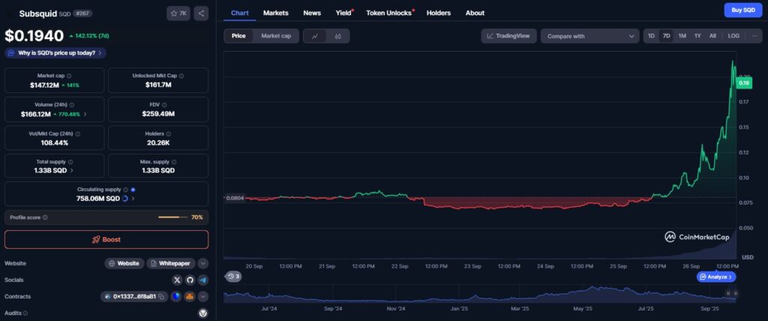Viewport: 768px width, 321px height.
Task: Toggle the LOG scale on the chart
Action: pyautogui.click(x=733, y=36)
